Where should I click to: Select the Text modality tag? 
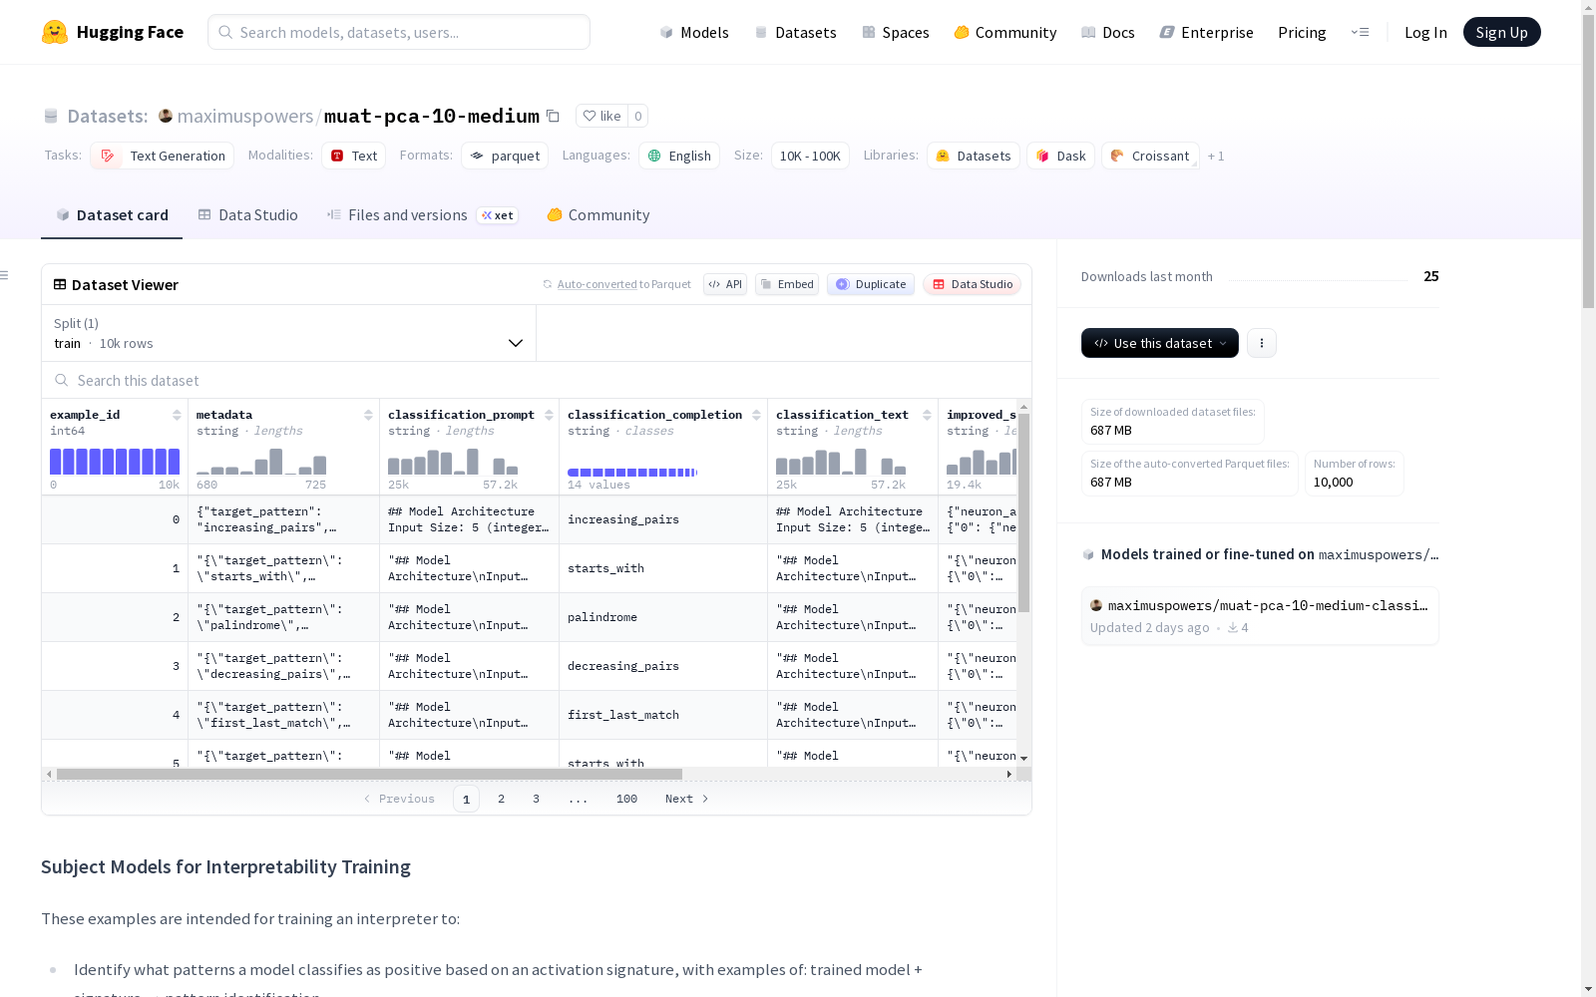(x=354, y=156)
